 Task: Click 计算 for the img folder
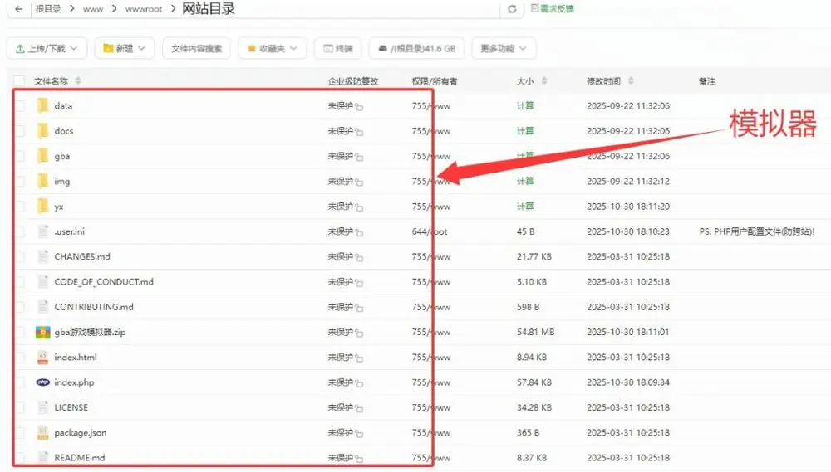pos(525,181)
